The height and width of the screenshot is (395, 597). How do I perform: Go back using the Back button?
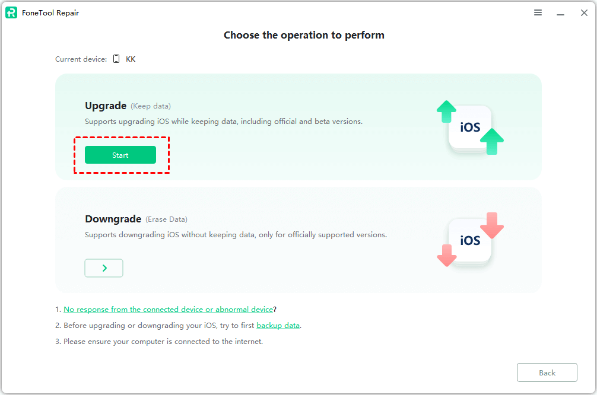(547, 372)
